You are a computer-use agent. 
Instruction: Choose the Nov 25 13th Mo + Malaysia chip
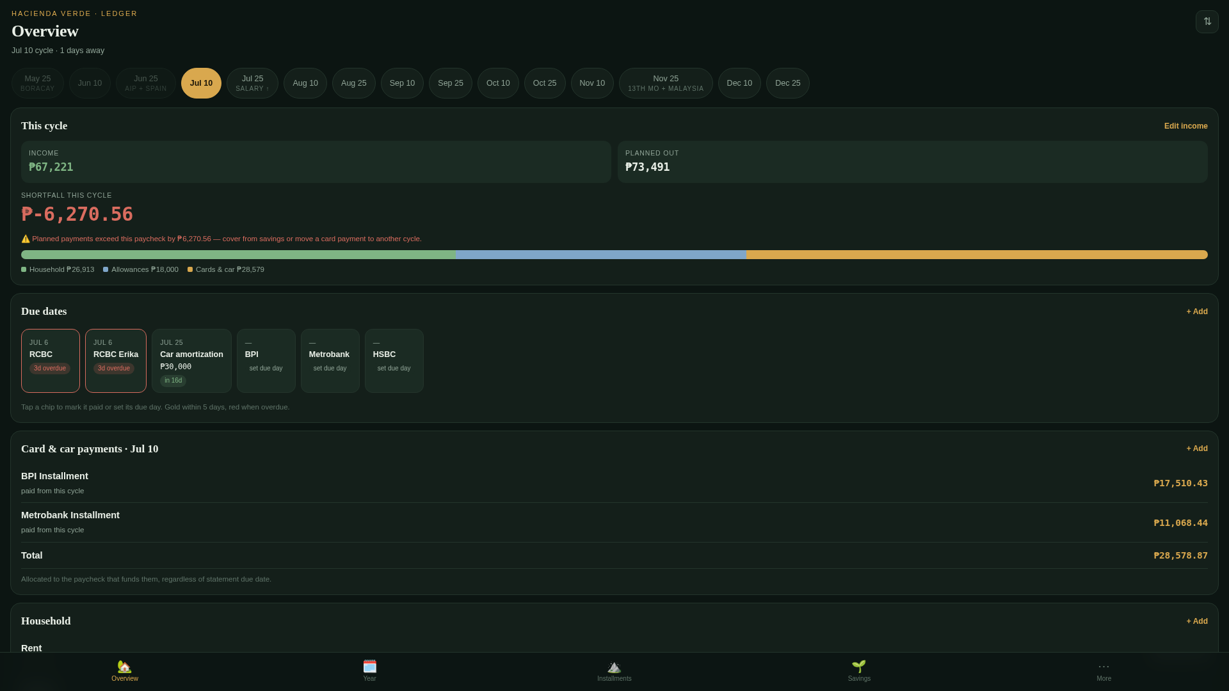click(x=666, y=83)
